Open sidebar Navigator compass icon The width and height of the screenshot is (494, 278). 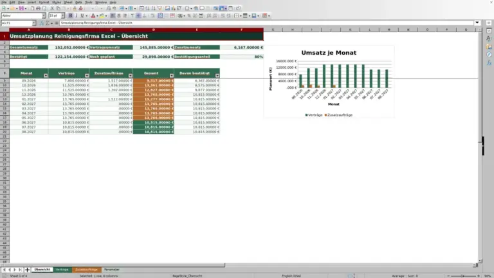pos(489,55)
